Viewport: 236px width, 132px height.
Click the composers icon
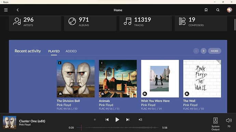point(182,21)
